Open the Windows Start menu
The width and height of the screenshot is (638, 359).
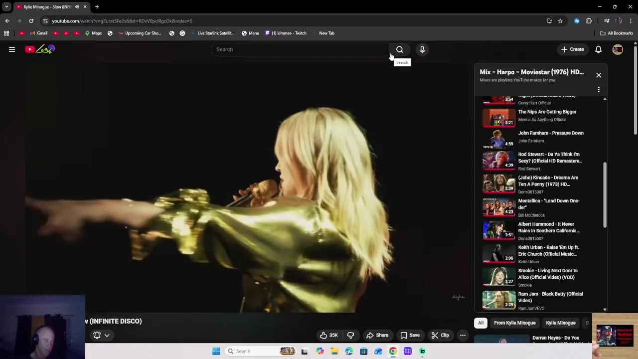pos(216,351)
